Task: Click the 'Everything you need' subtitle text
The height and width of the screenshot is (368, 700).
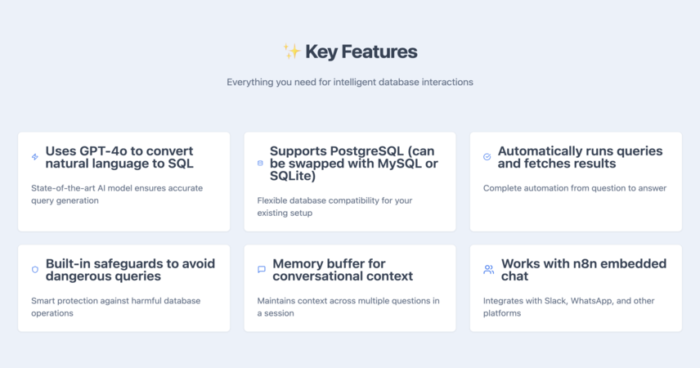Action: [350, 82]
